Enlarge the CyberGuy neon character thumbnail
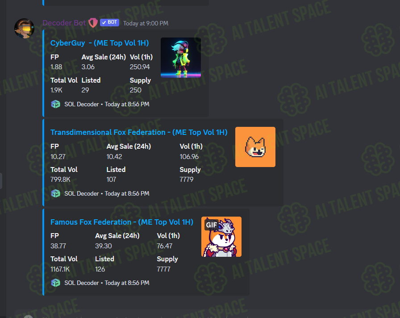The height and width of the screenshot is (318, 400). 181,58
